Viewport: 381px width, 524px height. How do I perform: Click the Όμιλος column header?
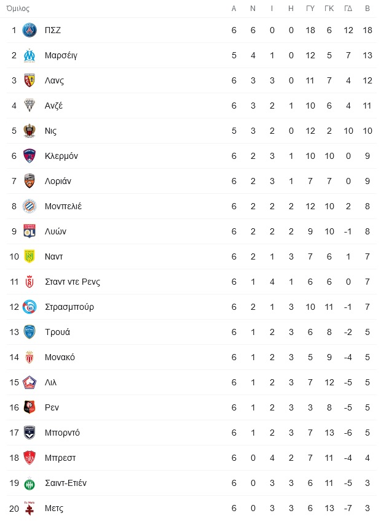tap(18, 9)
